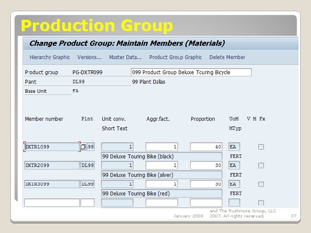Click the 'Member number' column header
Screen dimensions: 311x233
[x=44, y=119]
